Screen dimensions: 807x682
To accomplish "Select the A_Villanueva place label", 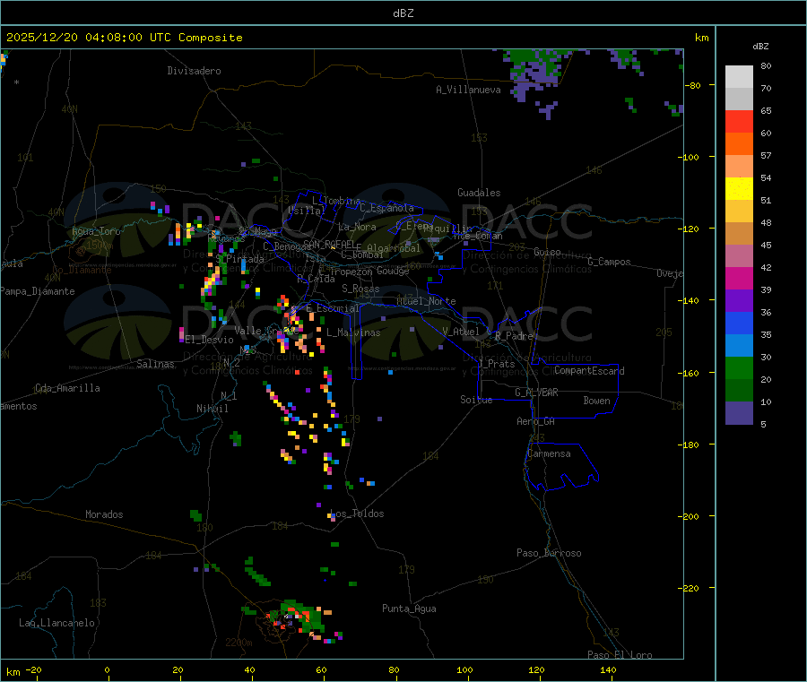I will click(x=468, y=90).
